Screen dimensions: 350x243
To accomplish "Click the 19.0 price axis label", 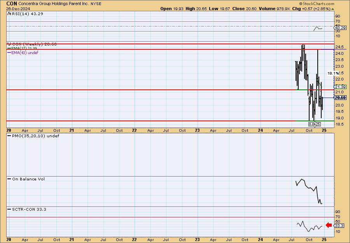I will [339, 118].
